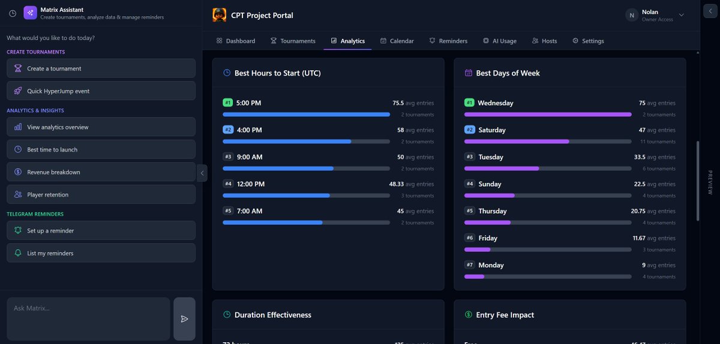The width and height of the screenshot is (720, 344).
Task: Collapse the Matrix Assistant sidebar handle
Action: click(202, 173)
